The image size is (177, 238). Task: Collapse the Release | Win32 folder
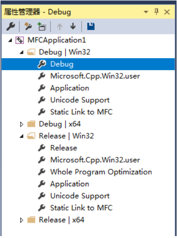[22, 136]
